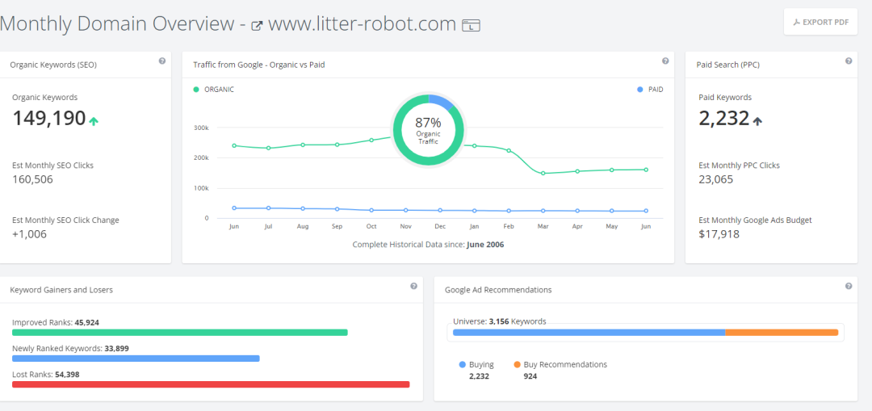This screenshot has width=872, height=411.
Task: Click the SEO Click Change value +1,006
Action: 30,234
